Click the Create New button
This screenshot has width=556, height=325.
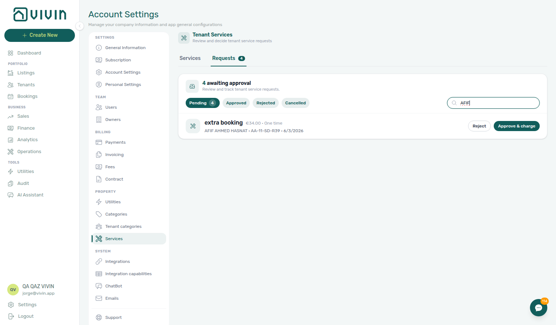(39, 35)
